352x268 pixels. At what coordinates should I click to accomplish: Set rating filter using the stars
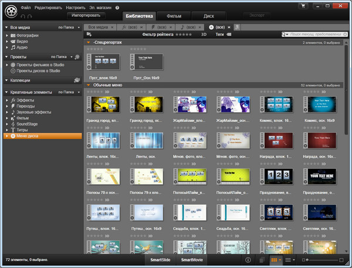pos(184,35)
